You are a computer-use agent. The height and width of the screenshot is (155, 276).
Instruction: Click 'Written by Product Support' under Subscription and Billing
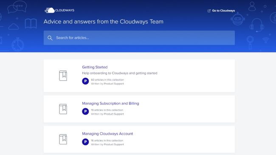pyautogui.click(x=107, y=114)
